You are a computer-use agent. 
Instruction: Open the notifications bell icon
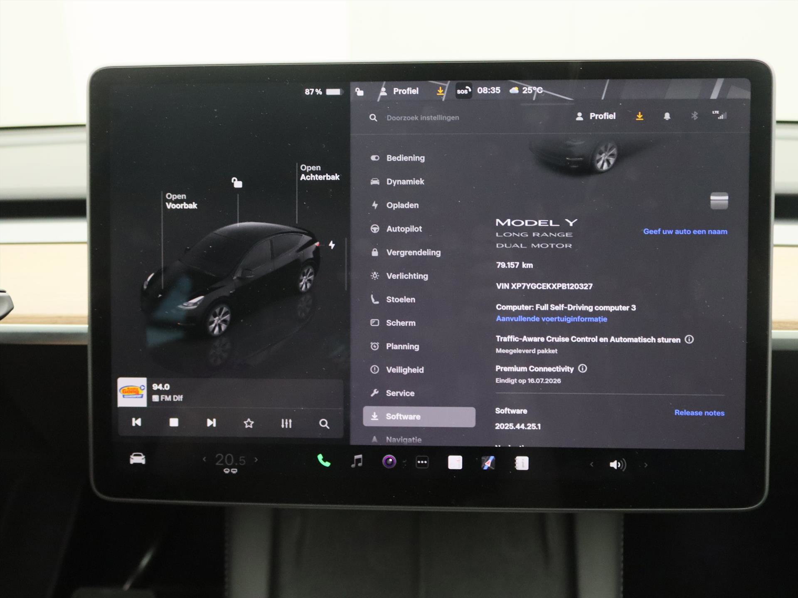(x=667, y=116)
